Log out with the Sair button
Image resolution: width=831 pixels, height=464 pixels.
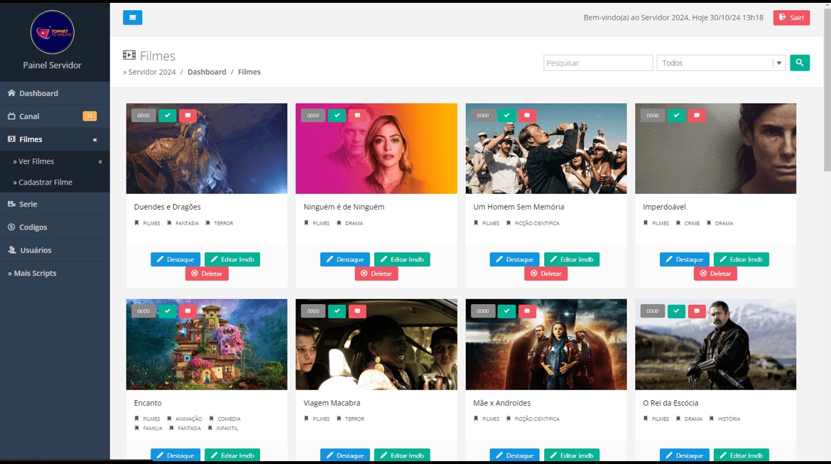point(791,18)
